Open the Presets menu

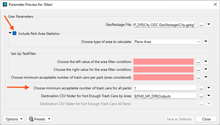click(x=39, y=119)
